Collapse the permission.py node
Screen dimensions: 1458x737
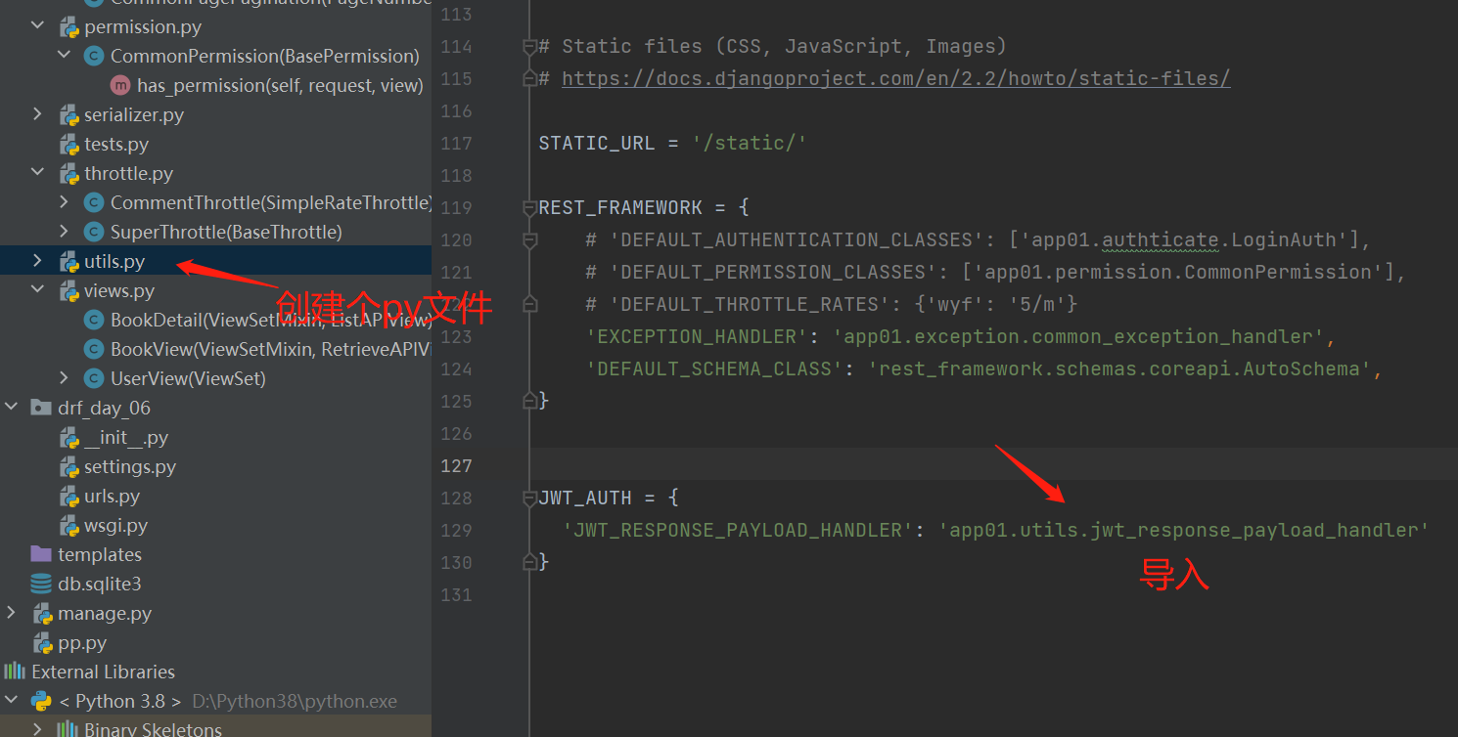[38, 26]
